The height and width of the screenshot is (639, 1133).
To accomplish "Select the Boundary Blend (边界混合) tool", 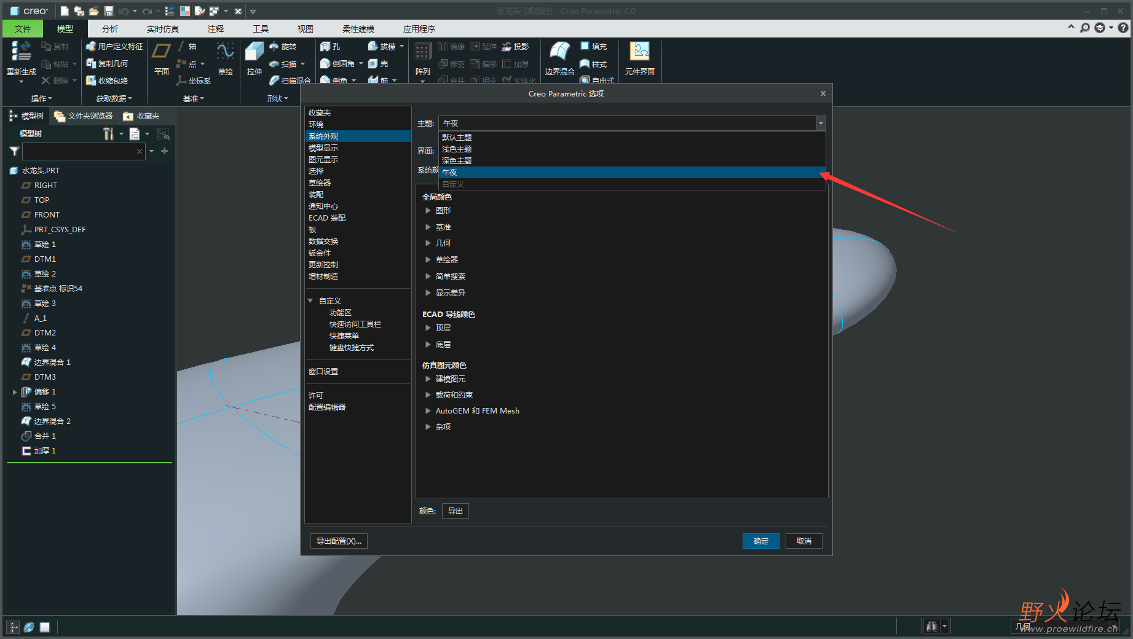I will (559, 59).
